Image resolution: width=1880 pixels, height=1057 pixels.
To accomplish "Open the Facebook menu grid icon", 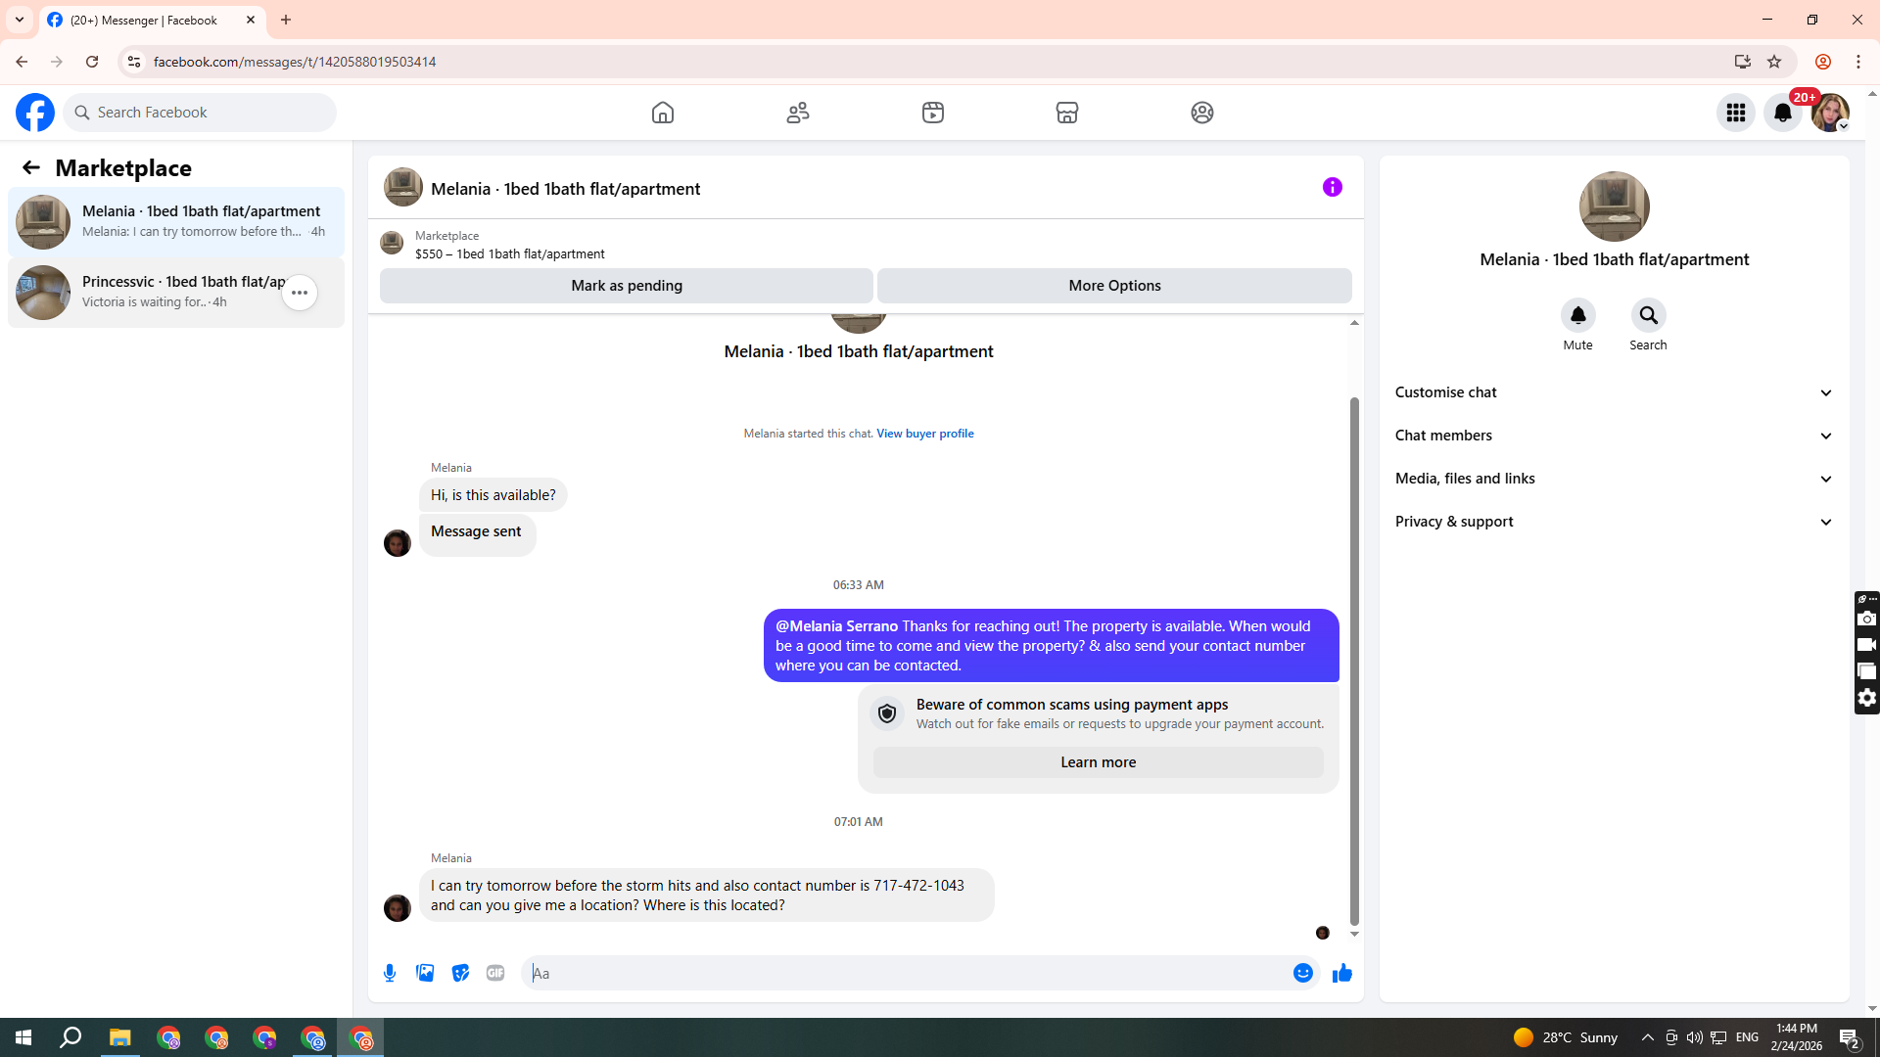I will [1735, 113].
